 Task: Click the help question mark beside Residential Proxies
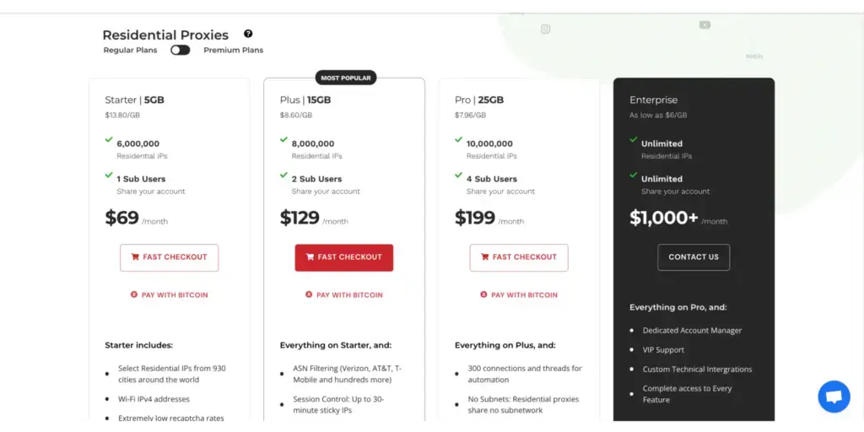pyautogui.click(x=248, y=34)
